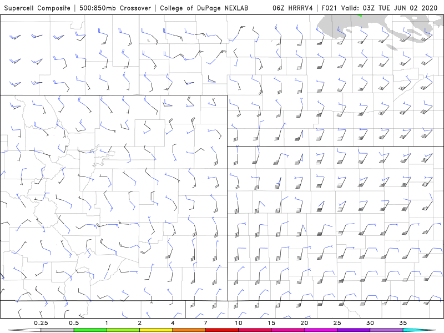444x333 pixels.
Task: Click the '25' legend value
Action: [x=337, y=323]
